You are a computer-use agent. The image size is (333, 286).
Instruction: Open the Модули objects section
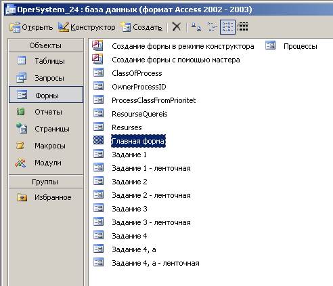[x=46, y=163]
